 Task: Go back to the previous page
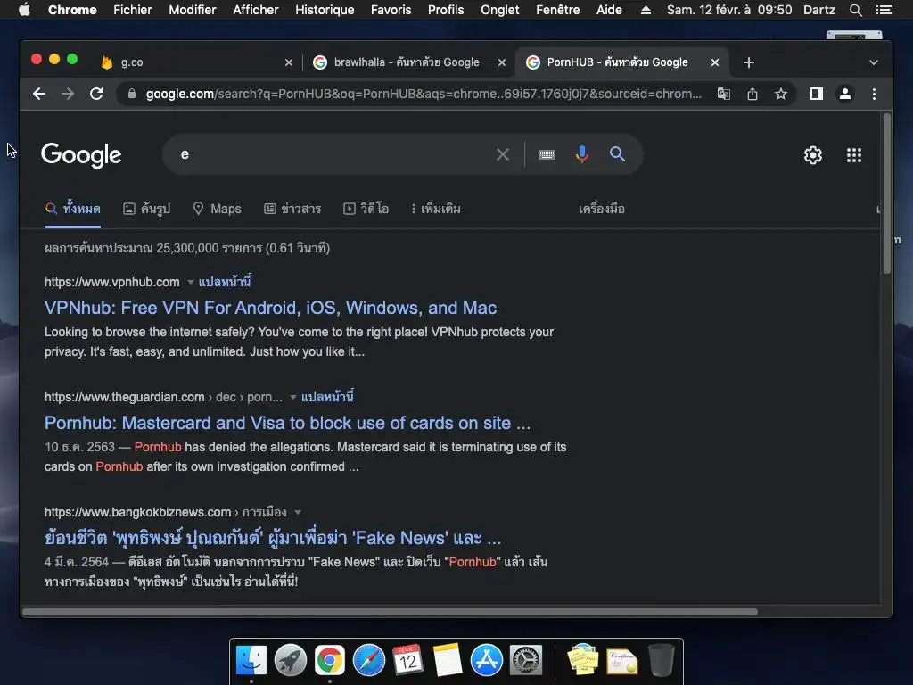coord(39,94)
